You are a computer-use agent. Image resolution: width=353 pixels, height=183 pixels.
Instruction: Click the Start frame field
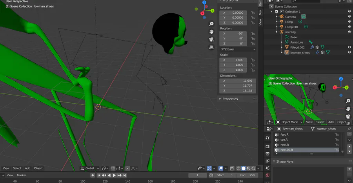coord(225,175)
